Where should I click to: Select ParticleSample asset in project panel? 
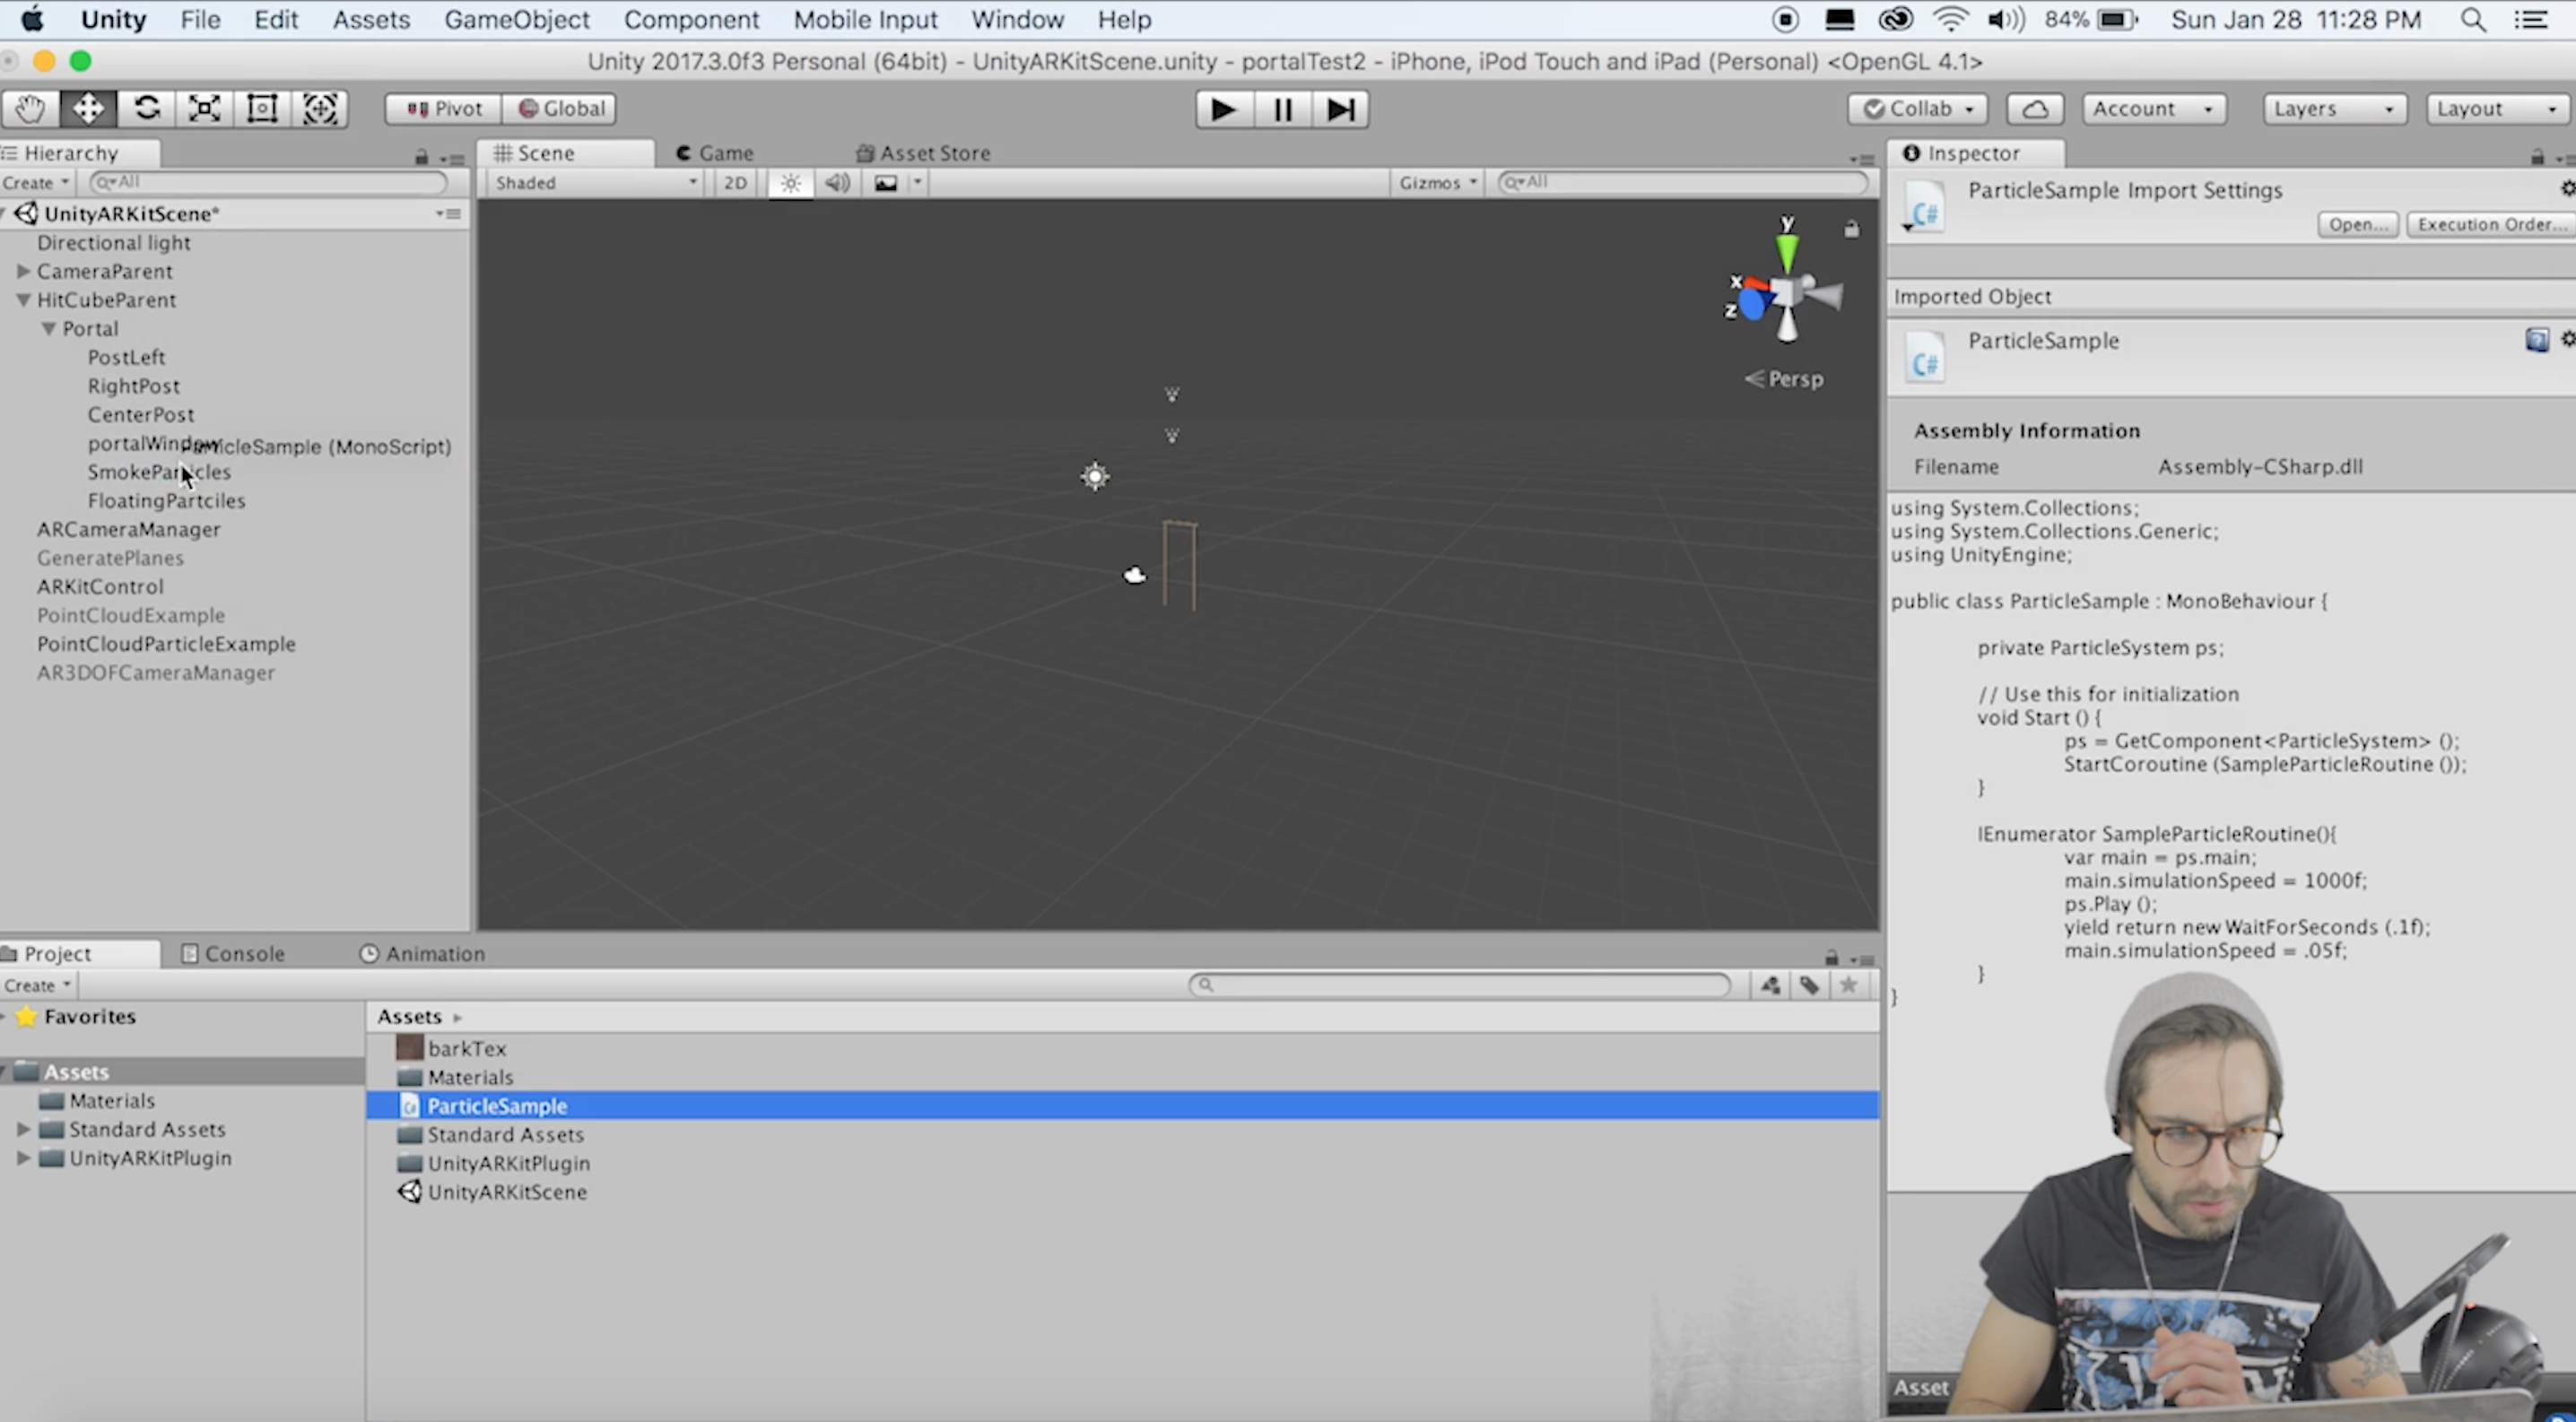point(497,1105)
